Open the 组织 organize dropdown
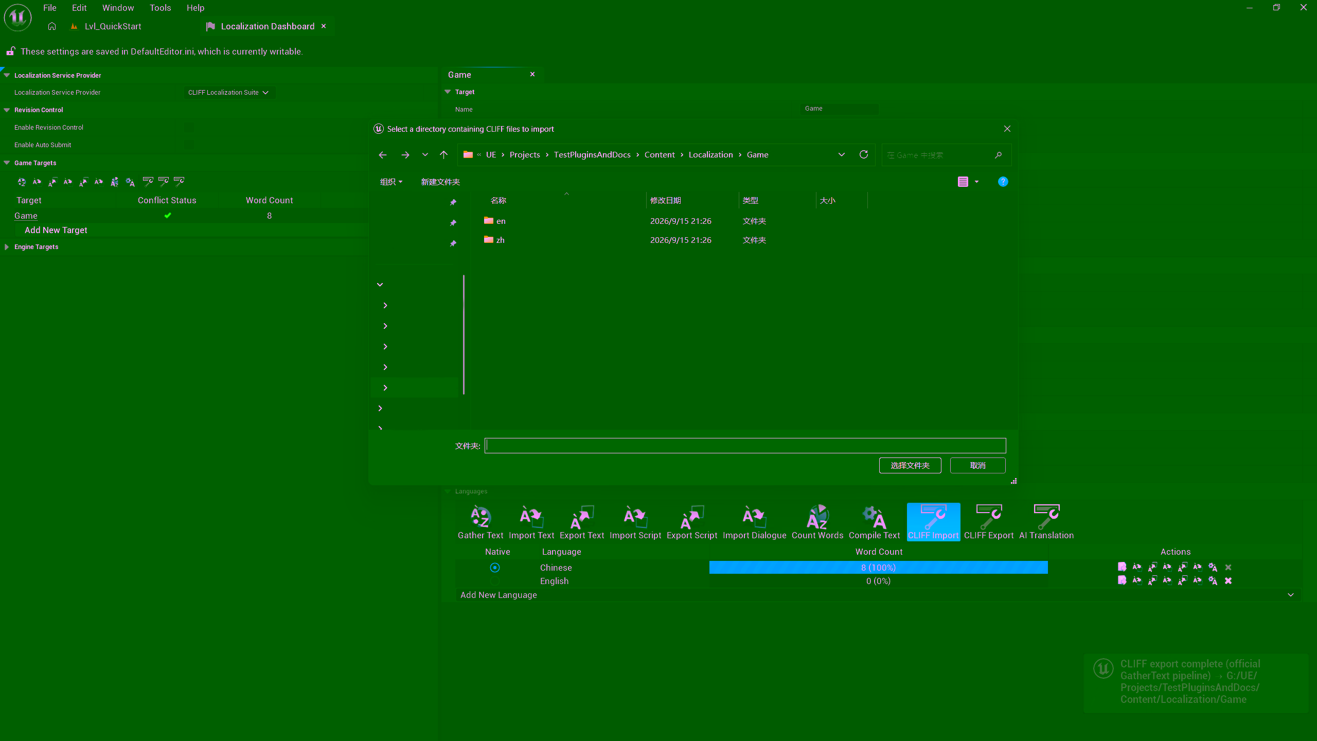This screenshot has height=741, width=1317. click(x=391, y=182)
